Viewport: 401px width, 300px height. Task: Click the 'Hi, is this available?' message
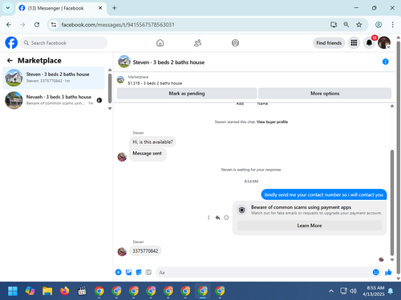pos(152,142)
